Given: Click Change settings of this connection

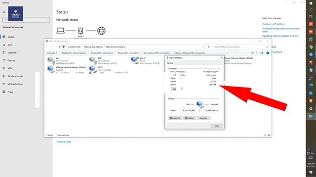Looking at the screenshot, I should tap(190, 53).
